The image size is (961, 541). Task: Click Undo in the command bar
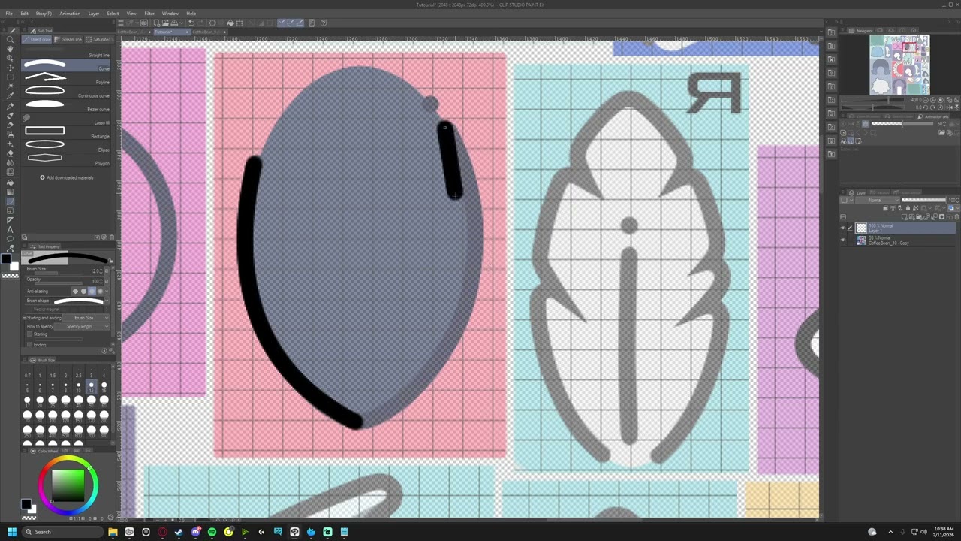(x=191, y=23)
